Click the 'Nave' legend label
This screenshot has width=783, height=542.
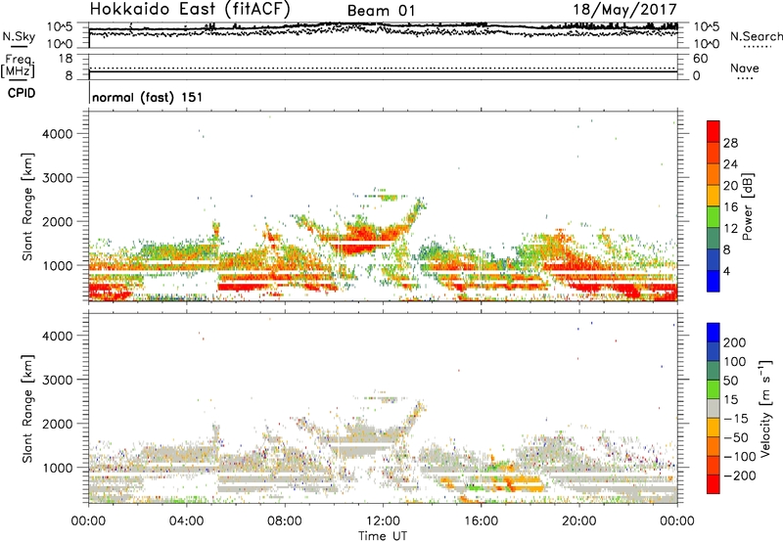click(x=745, y=68)
